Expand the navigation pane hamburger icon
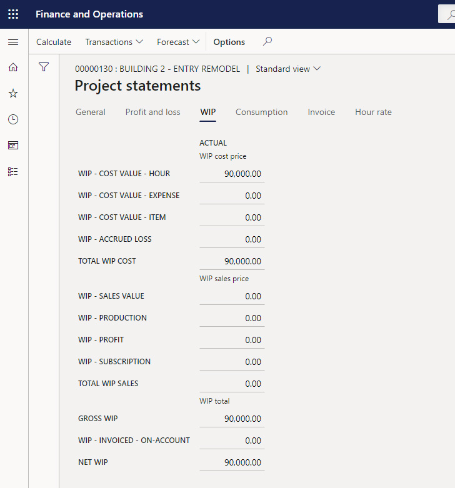The image size is (455, 488). pyautogui.click(x=13, y=42)
